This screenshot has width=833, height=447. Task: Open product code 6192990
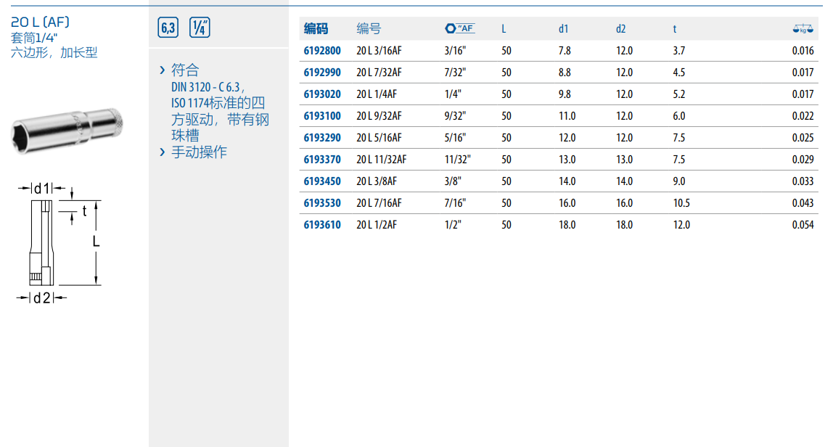tap(321, 73)
